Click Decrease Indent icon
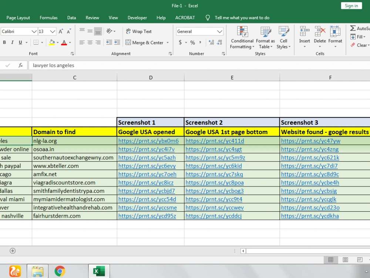Image resolution: width=370 pixels, height=278 pixels. click(x=109, y=43)
